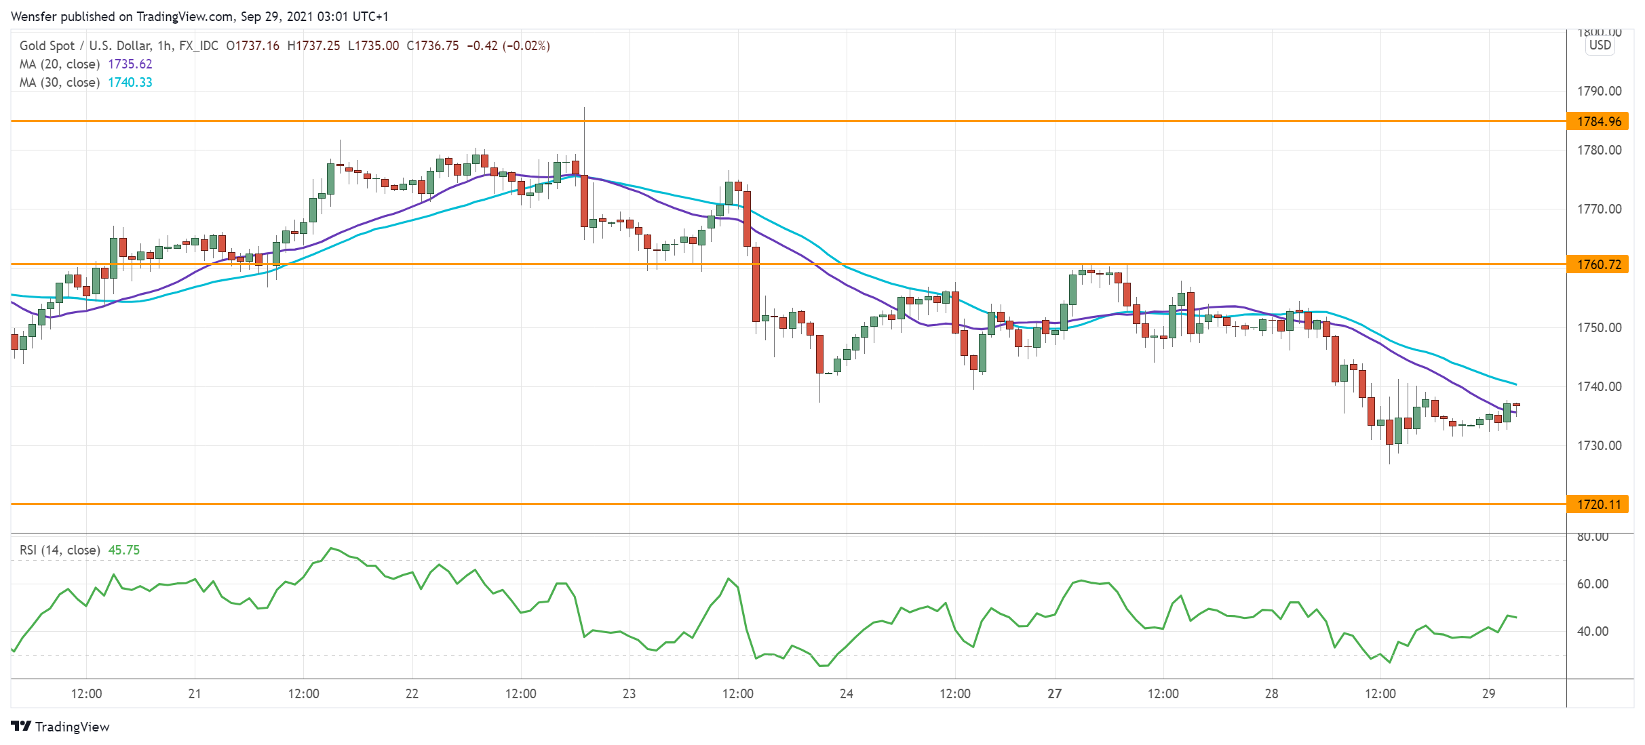
Task: Click the TradingView brand text at the bottom
Action: pyautogui.click(x=72, y=727)
